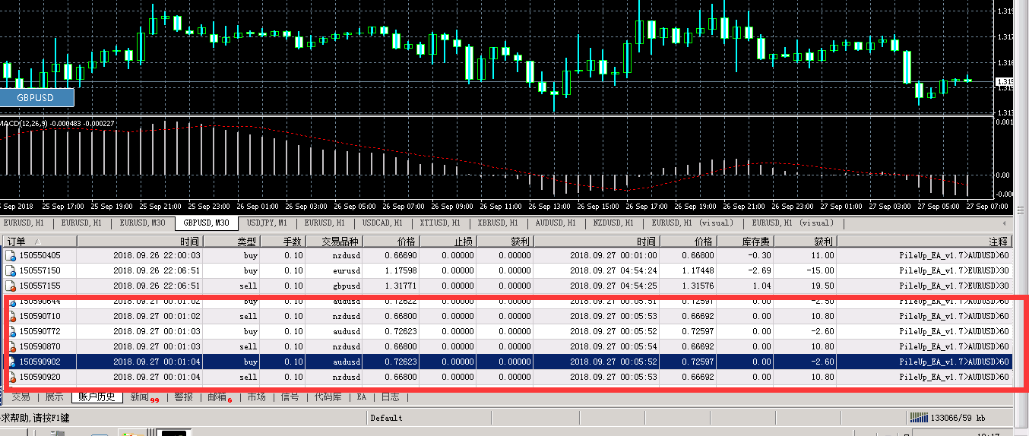Image resolution: width=1029 pixels, height=436 pixels.
Task: Open the 交易 terminal tab
Action: click(x=21, y=397)
